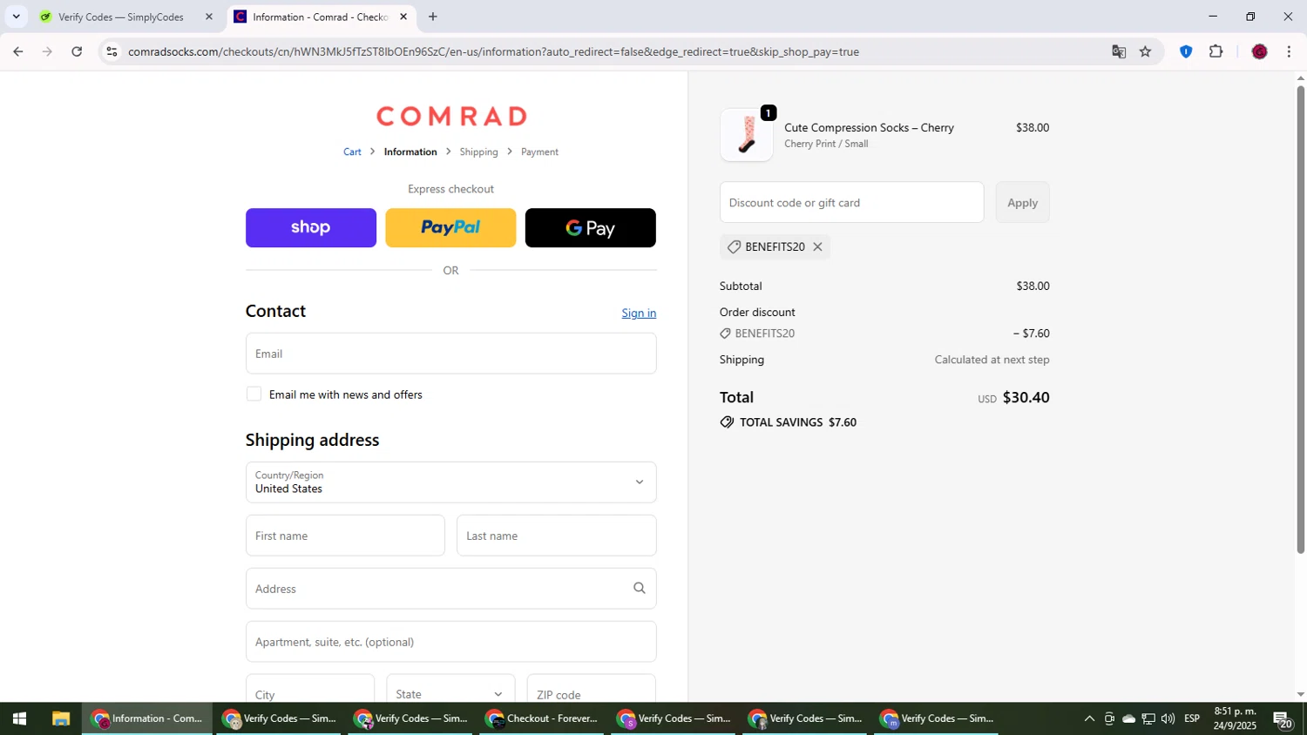This screenshot has width=1307, height=735.
Task: Pay with Shop Pay express button
Action: tap(311, 228)
